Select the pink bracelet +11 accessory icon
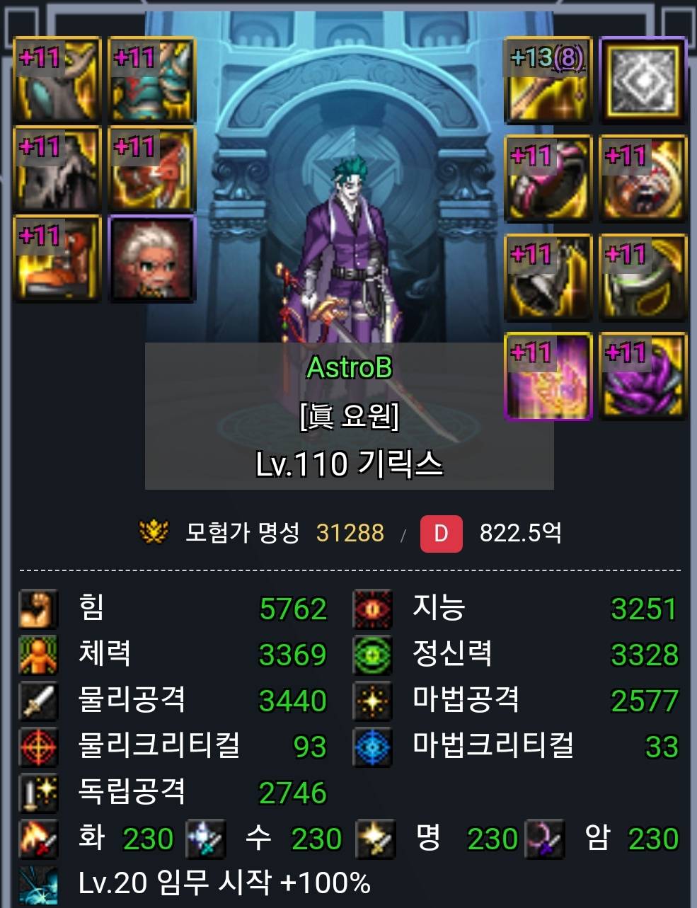 click(x=548, y=178)
